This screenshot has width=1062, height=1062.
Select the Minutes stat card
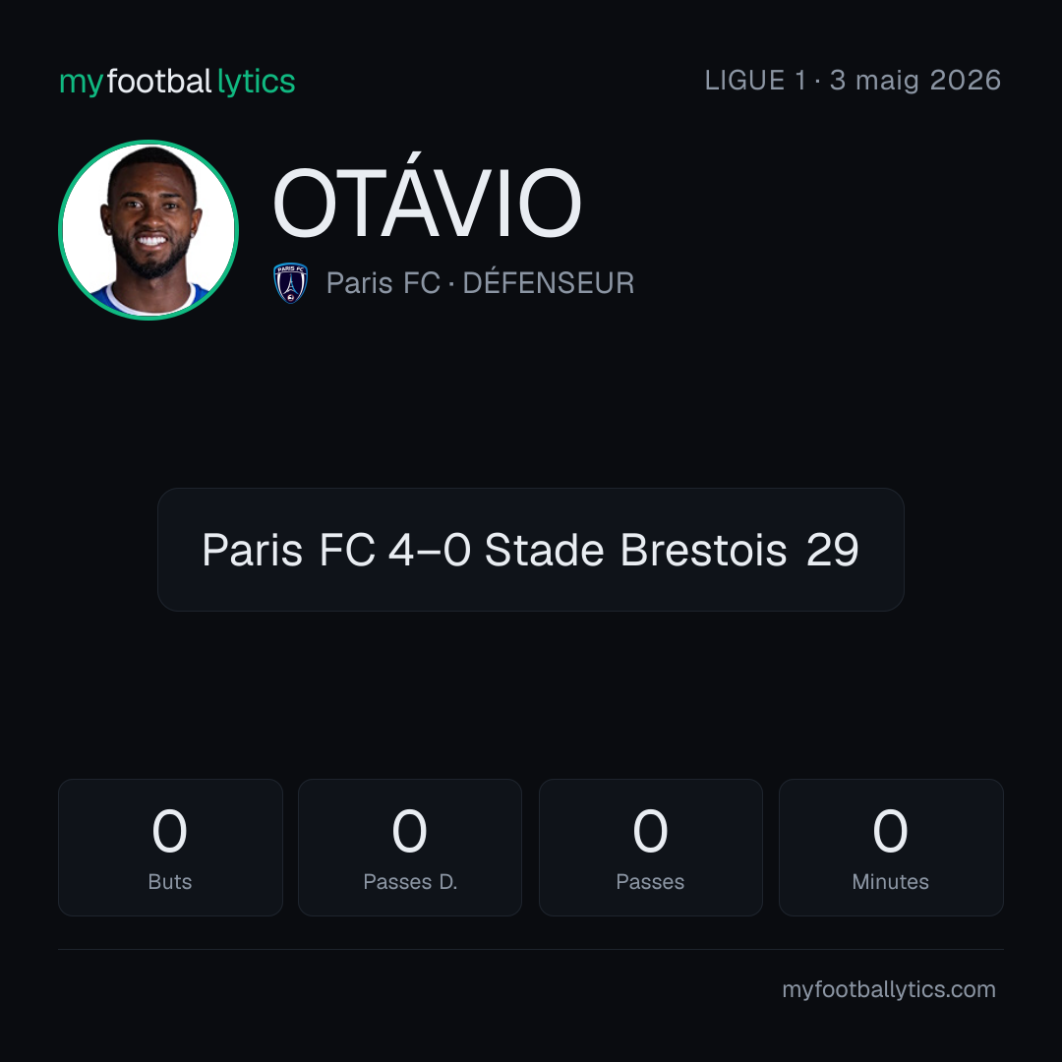(891, 848)
